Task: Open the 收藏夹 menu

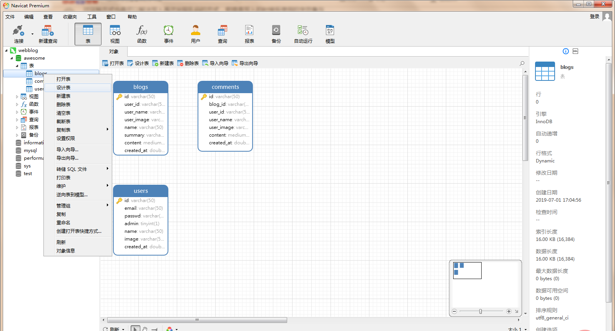Action: 70,17
